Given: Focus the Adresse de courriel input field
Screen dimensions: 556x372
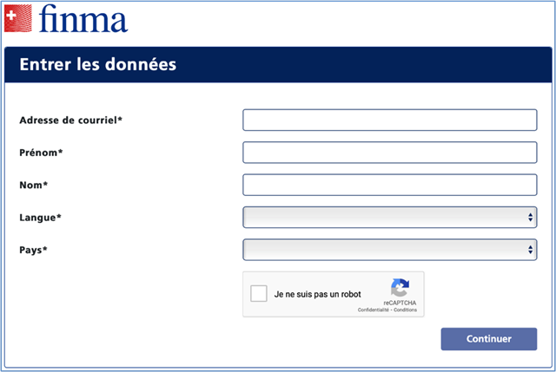Looking at the screenshot, I should (x=389, y=120).
